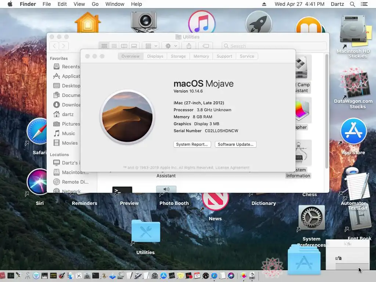The width and height of the screenshot is (376, 282).
Task: Select Pictures in the Finder sidebar
Action: [x=66, y=124]
